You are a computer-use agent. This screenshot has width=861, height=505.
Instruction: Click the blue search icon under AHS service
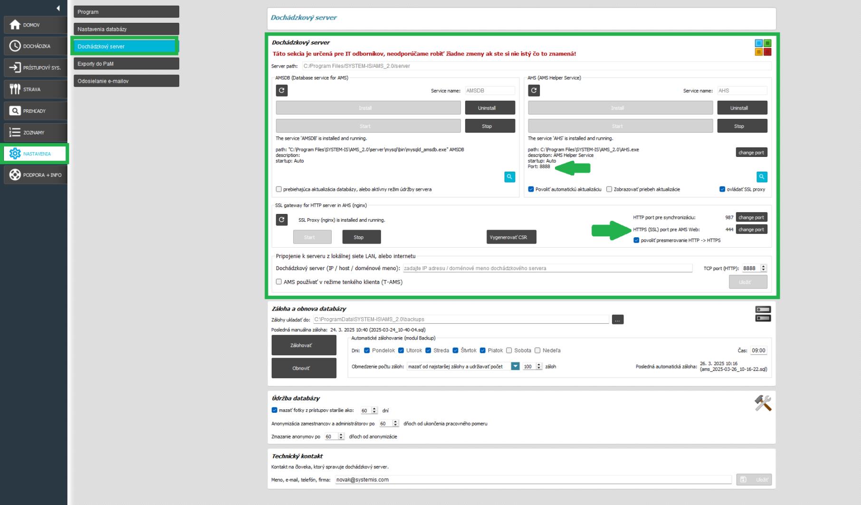pos(762,177)
